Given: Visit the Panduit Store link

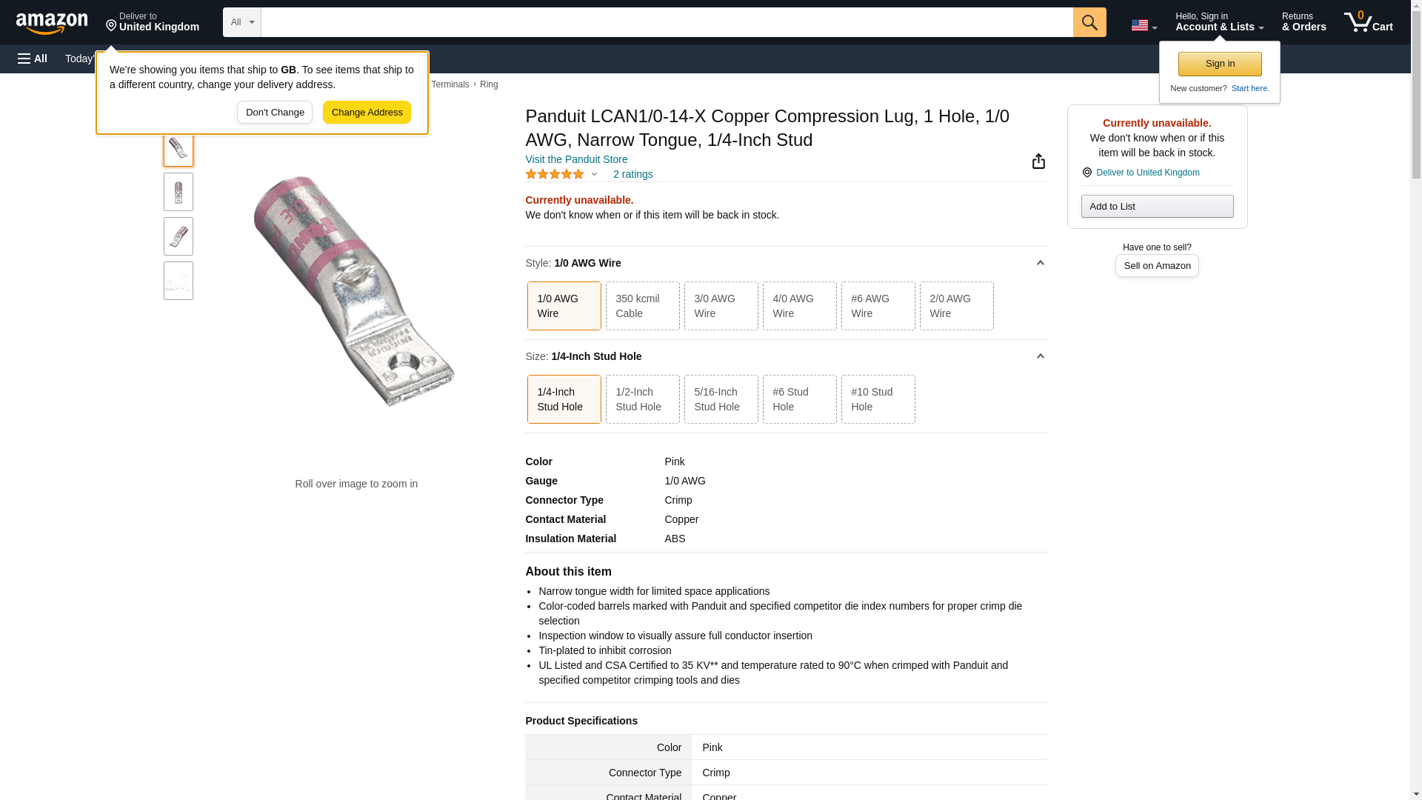Looking at the screenshot, I should coord(576,159).
